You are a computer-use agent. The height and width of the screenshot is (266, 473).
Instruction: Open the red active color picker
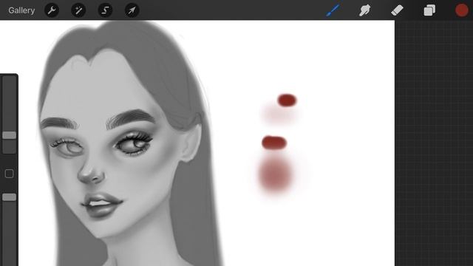coord(461,10)
